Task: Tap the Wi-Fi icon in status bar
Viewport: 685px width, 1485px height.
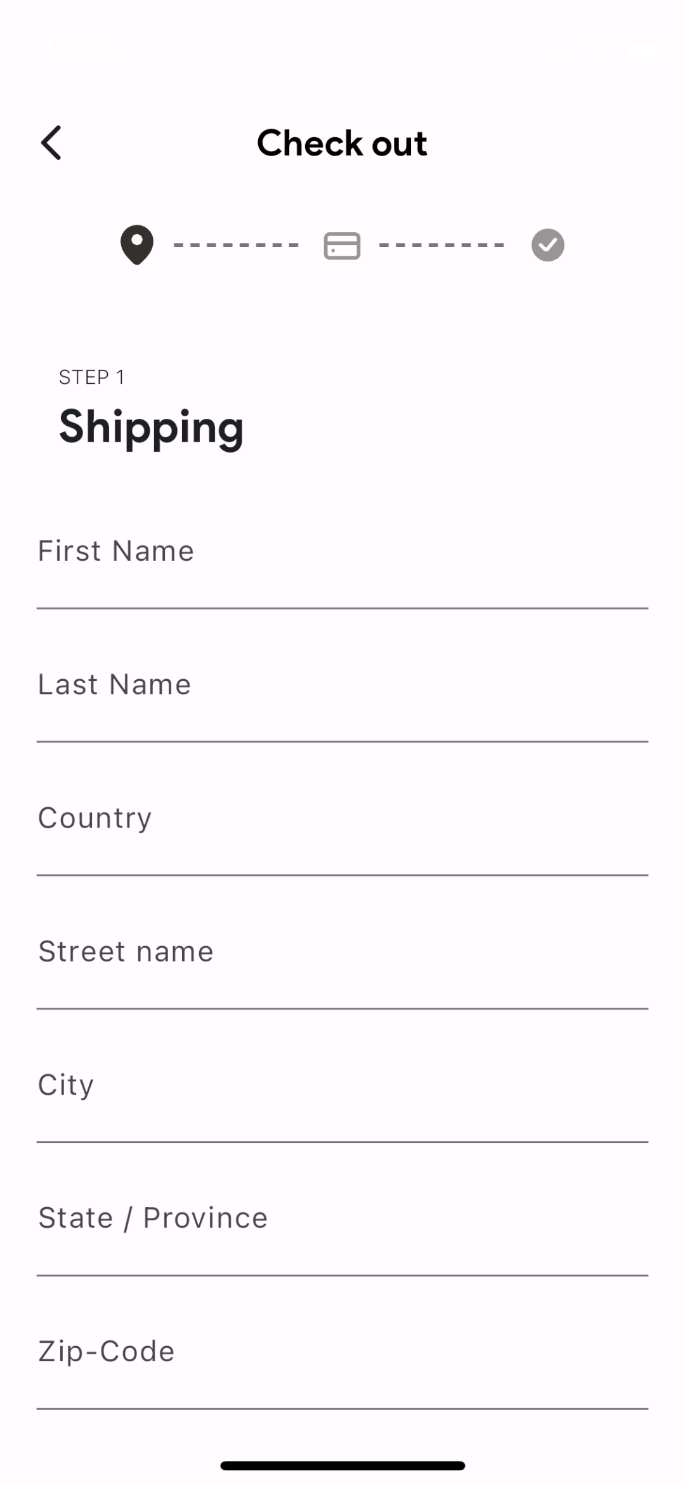Action: 597,49
